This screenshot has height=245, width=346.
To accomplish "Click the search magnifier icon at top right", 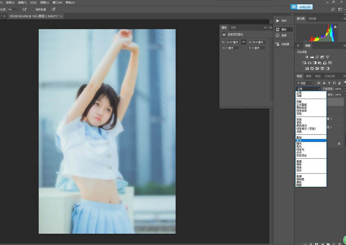I will (333, 9).
